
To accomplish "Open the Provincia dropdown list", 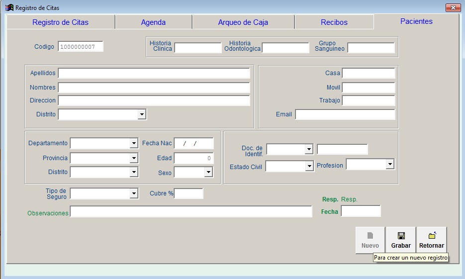I will click(133, 158).
